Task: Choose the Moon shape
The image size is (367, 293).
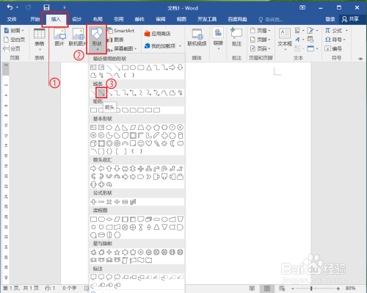Action: coord(172,143)
